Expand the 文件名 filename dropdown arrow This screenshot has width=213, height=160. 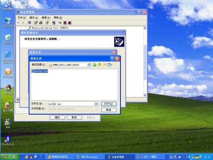point(96,104)
